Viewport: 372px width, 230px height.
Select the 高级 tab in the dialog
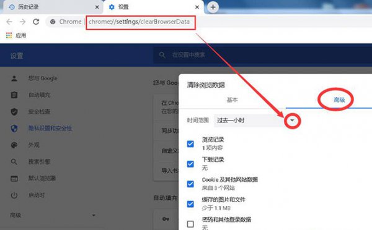point(339,100)
